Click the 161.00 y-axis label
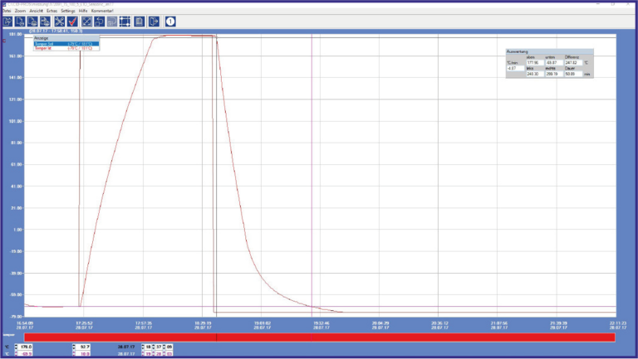 16,56
